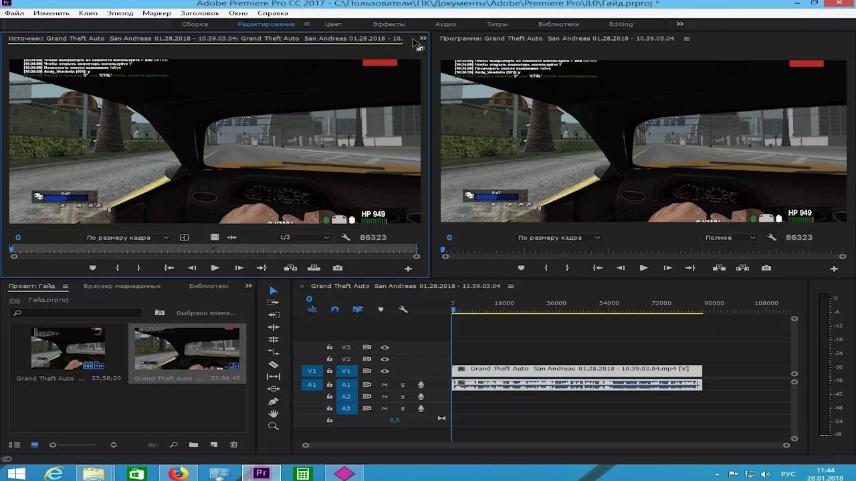Switch to Эффекты workspace tab

(x=389, y=24)
